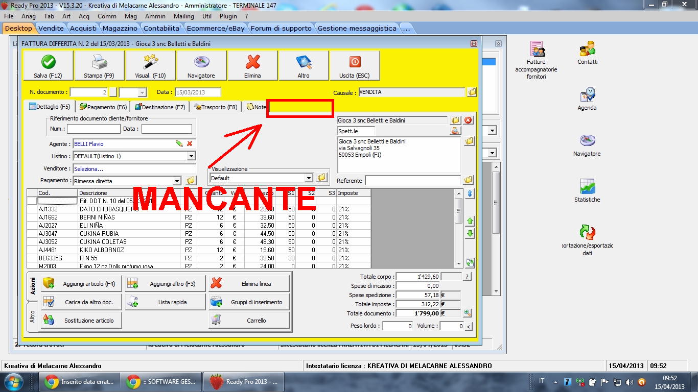Open the Anag menu
This screenshot has width=698, height=392.
[29, 16]
